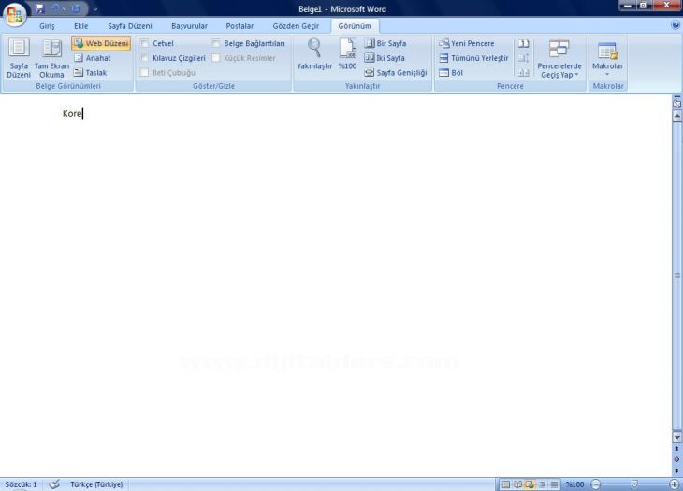Open the undo history dropdown arrow

[65, 8]
